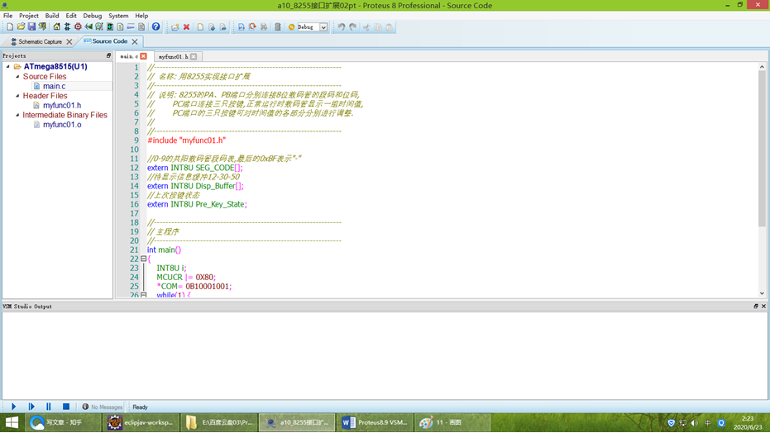
Task: Select the main.c editor tab
Action: tap(129, 56)
